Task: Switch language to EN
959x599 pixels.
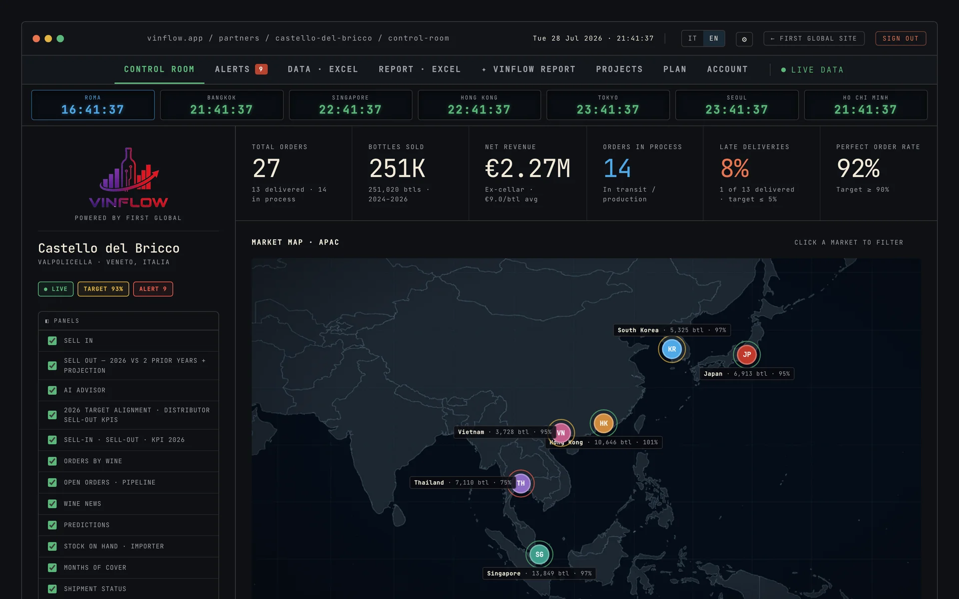Action: click(714, 38)
